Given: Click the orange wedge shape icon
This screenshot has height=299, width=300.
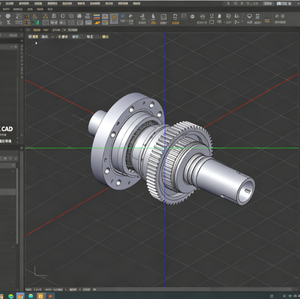Looking at the screenshot, I should click(x=97, y=23).
